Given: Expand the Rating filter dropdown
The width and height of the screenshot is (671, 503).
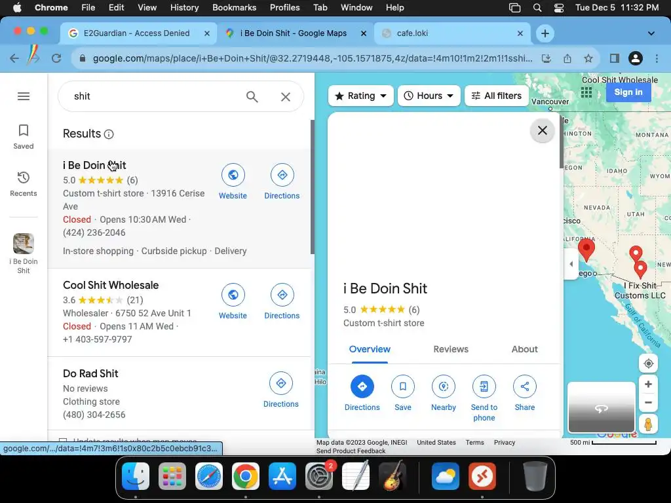Looking at the screenshot, I should [x=361, y=96].
